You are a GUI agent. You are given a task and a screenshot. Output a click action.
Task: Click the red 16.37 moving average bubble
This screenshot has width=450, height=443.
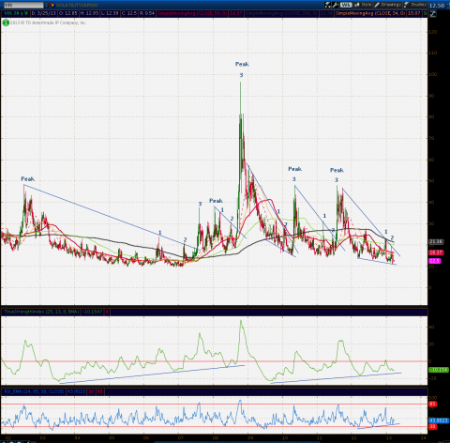tap(436, 252)
